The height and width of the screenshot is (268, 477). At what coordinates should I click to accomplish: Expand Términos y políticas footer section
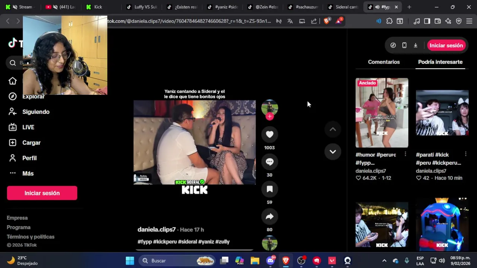(x=31, y=237)
